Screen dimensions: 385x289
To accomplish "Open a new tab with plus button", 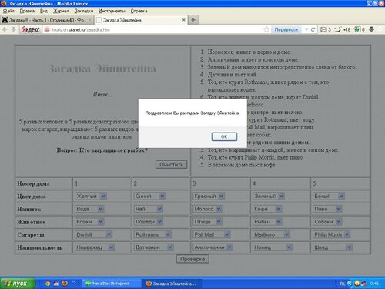I will (193, 20).
